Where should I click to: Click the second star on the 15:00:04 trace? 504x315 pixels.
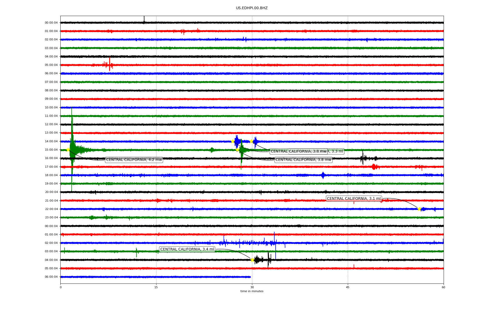click(237, 150)
